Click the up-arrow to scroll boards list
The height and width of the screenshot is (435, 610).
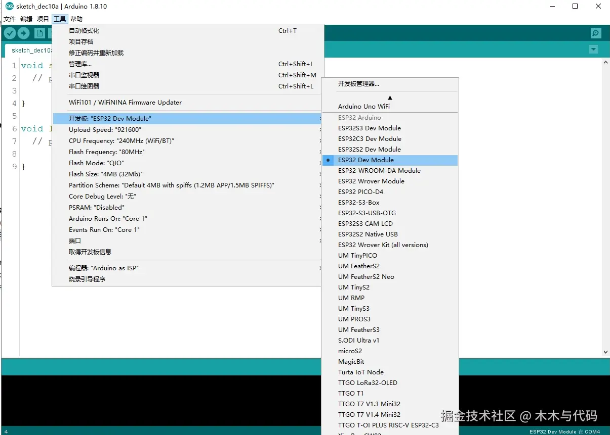click(390, 98)
